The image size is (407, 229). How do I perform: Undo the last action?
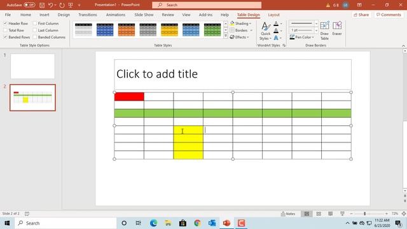pyautogui.click(x=51, y=5)
